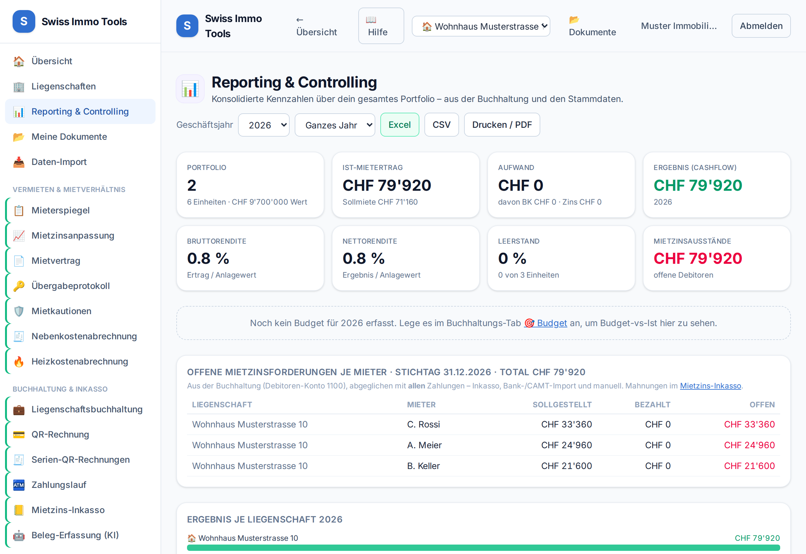Viewport: 806px width, 554px height.
Task: Click the Swiss Immo Tools sidebar logo
Action: click(24, 21)
